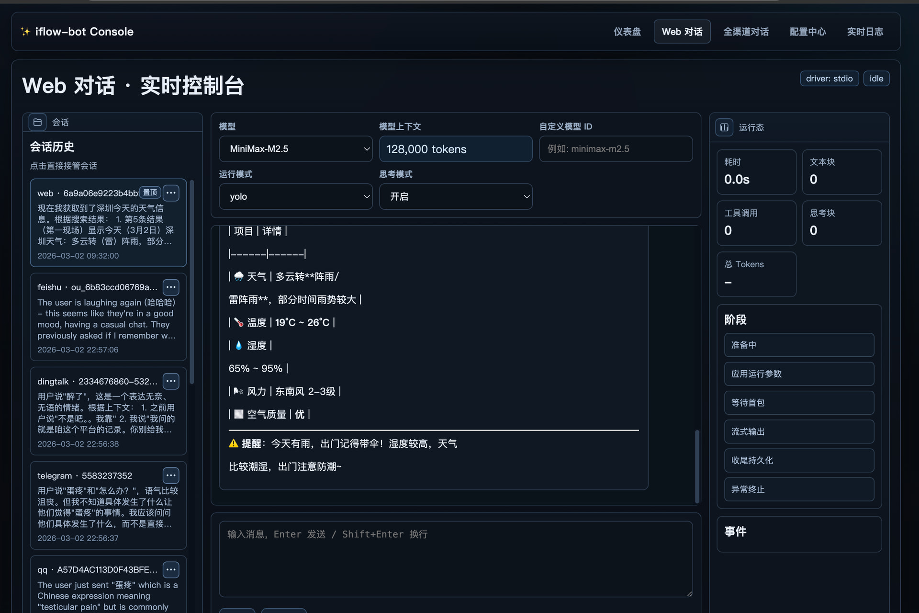Click the 流式输出 stage item
The height and width of the screenshot is (613, 919).
point(798,431)
